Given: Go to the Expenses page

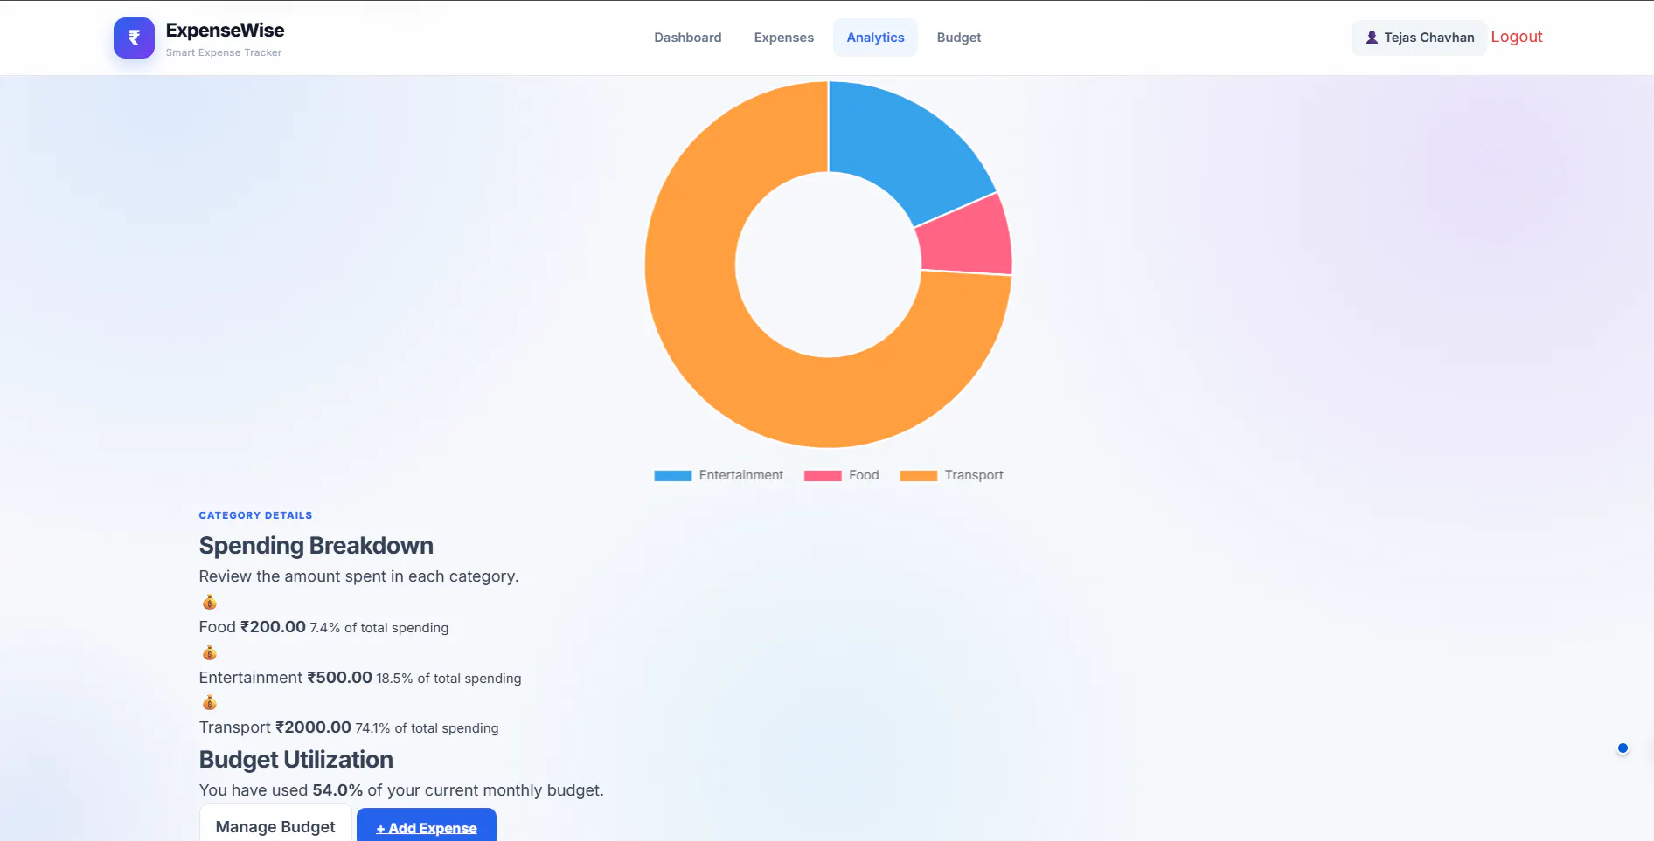Looking at the screenshot, I should [x=784, y=38].
